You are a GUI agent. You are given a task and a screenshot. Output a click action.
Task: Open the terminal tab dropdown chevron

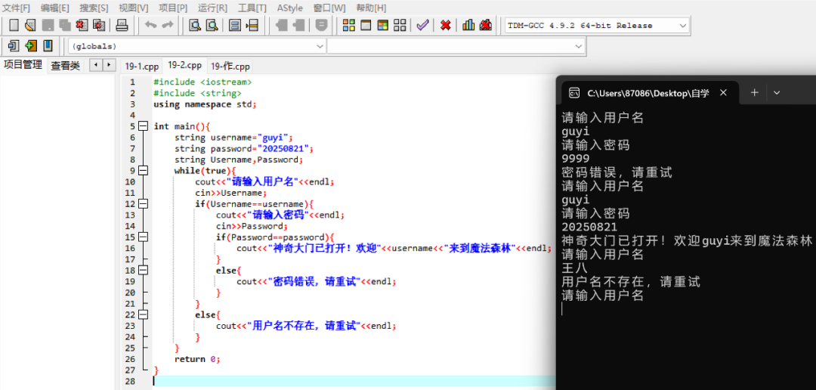777,93
